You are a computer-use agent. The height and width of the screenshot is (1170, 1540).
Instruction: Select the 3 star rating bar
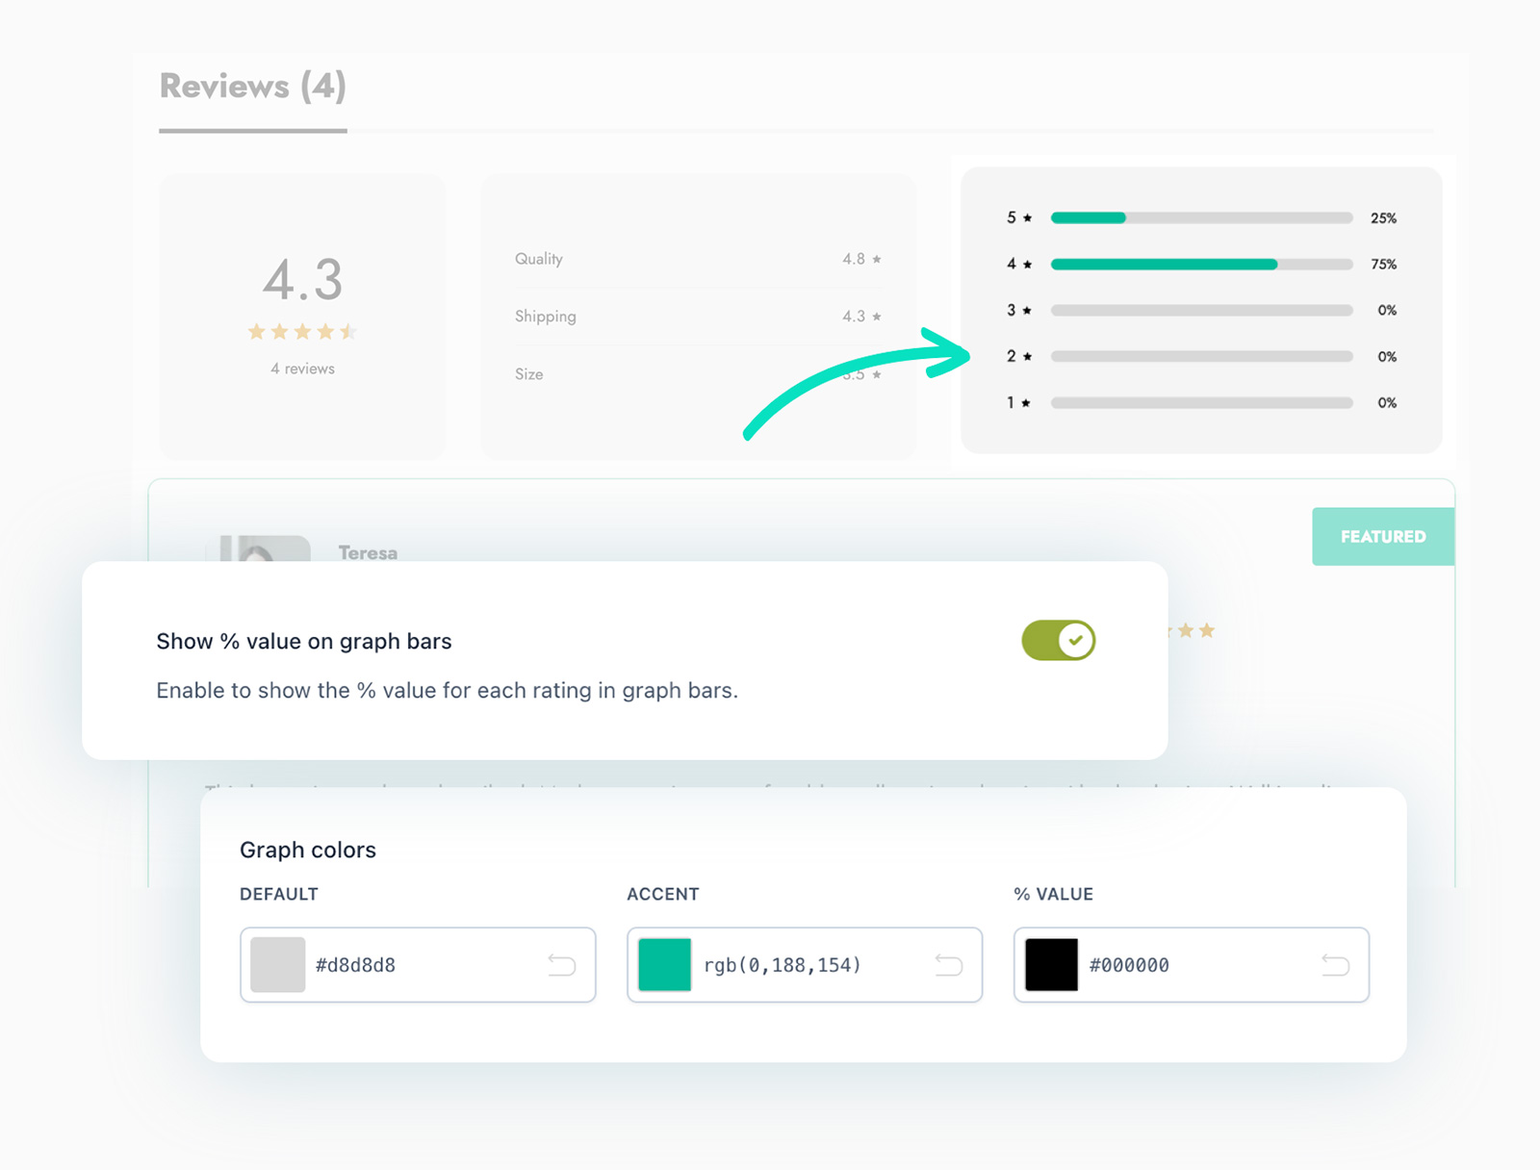(x=1201, y=311)
